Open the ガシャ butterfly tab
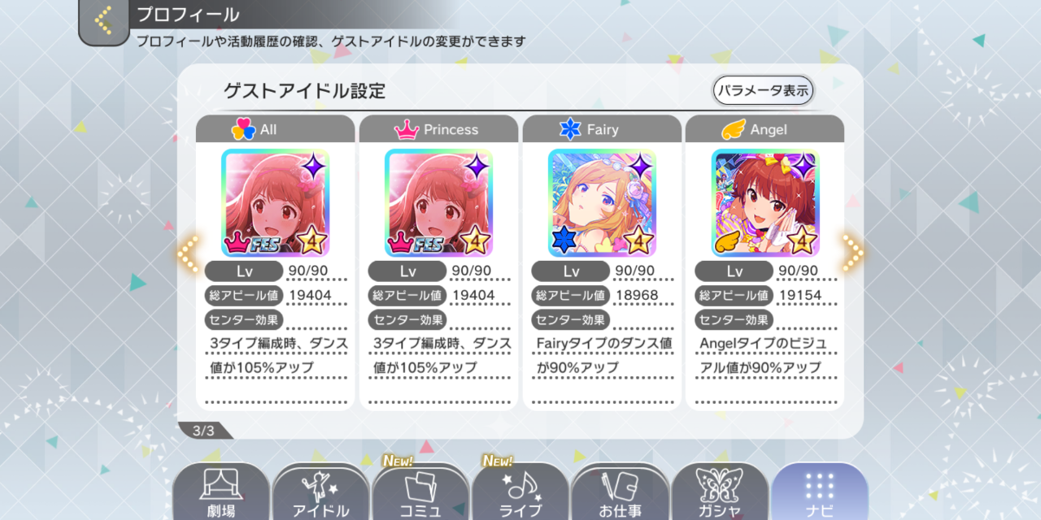Image resolution: width=1041 pixels, height=520 pixels. pyautogui.click(x=720, y=492)
